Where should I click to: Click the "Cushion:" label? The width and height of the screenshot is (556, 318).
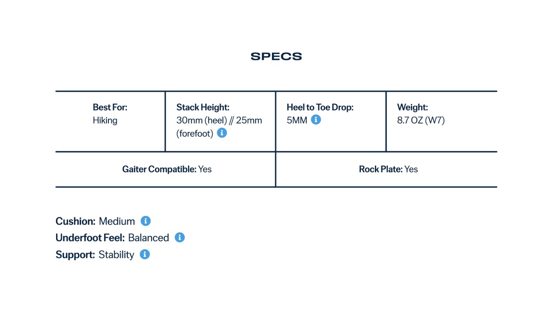tap(76, 221)
